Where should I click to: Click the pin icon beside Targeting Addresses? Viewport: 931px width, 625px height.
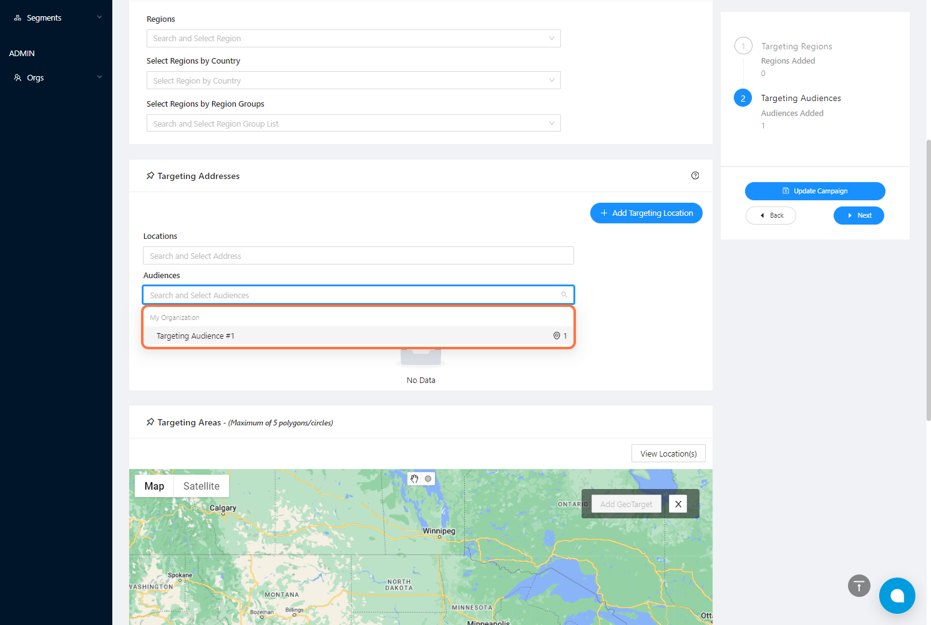click(150, 176)
